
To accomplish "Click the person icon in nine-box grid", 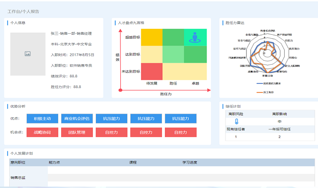I will click(x=195, y=37).
